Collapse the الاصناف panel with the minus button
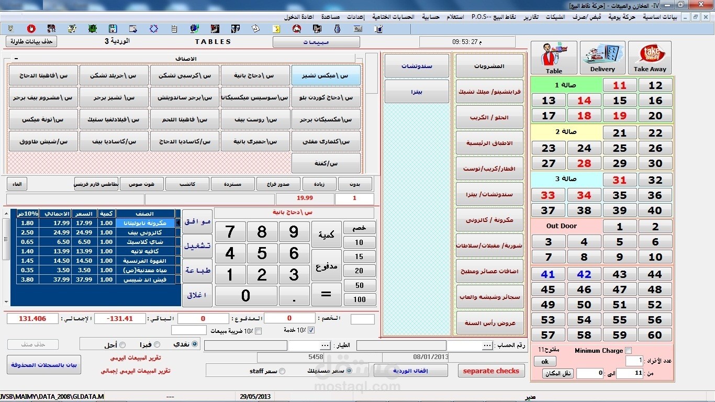 click(16, 59)
